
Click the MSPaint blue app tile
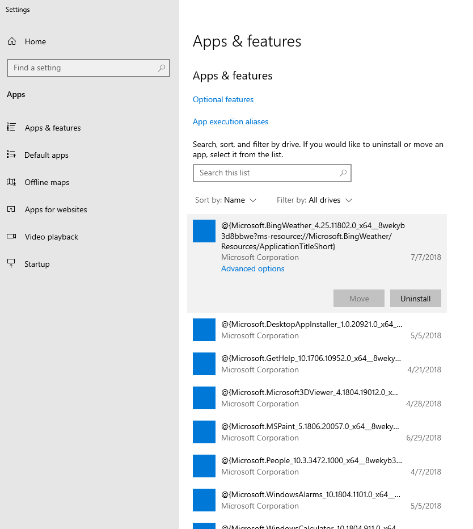[204, 432]
